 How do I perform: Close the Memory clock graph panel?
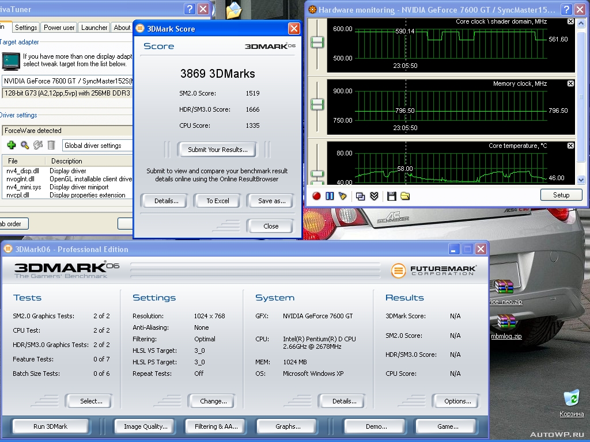tap(570, 83)
